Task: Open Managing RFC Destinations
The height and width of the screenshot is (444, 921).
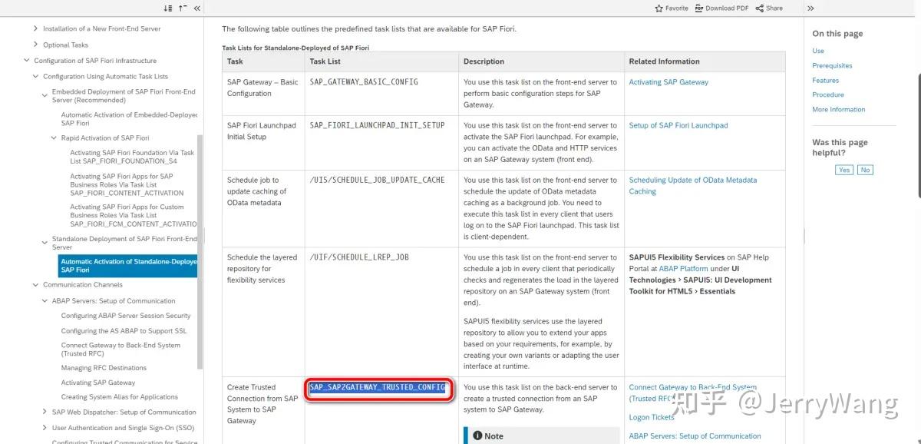Action: (104, 368)
